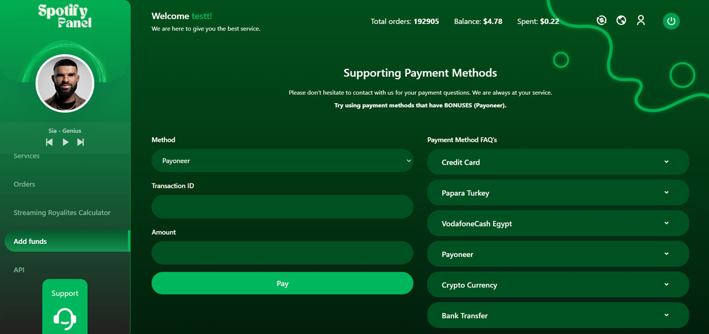This screenshot has height=334, width=709.
Task: Expand the Crypto Currency FAQ
Action: pyautogui.click(x=558, y=285)
